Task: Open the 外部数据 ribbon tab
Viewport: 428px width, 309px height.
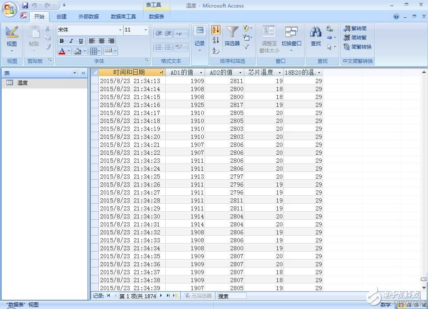Action: click(x=89, y=17)
